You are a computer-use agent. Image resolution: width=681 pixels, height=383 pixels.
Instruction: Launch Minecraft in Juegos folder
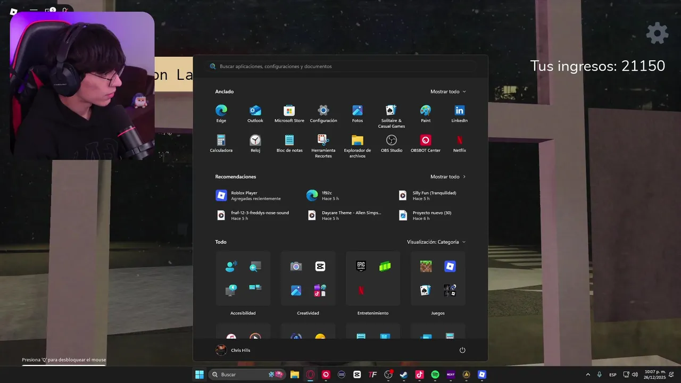click(x=426, y=266)
